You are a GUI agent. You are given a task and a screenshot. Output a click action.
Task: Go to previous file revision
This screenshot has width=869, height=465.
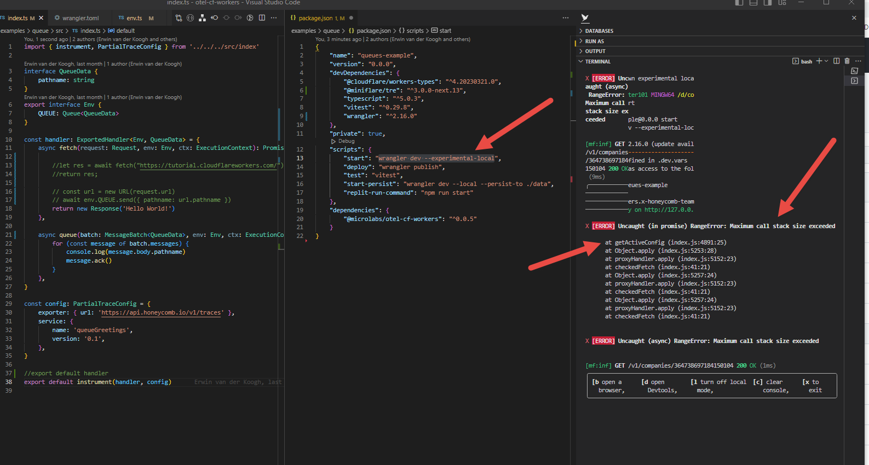tap(214, 18)
